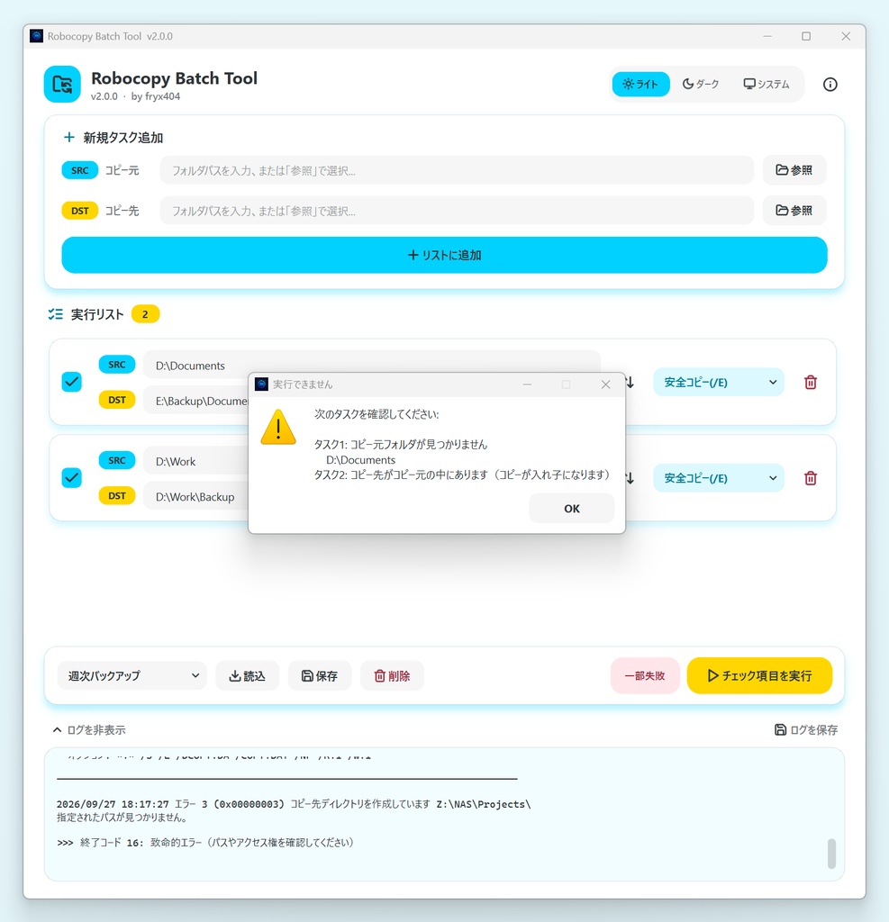Collapse log with ログを非表示
Screen dimensions: 889x922
(89, 729)
